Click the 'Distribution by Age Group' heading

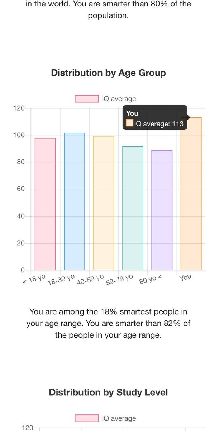coord(108,73)
